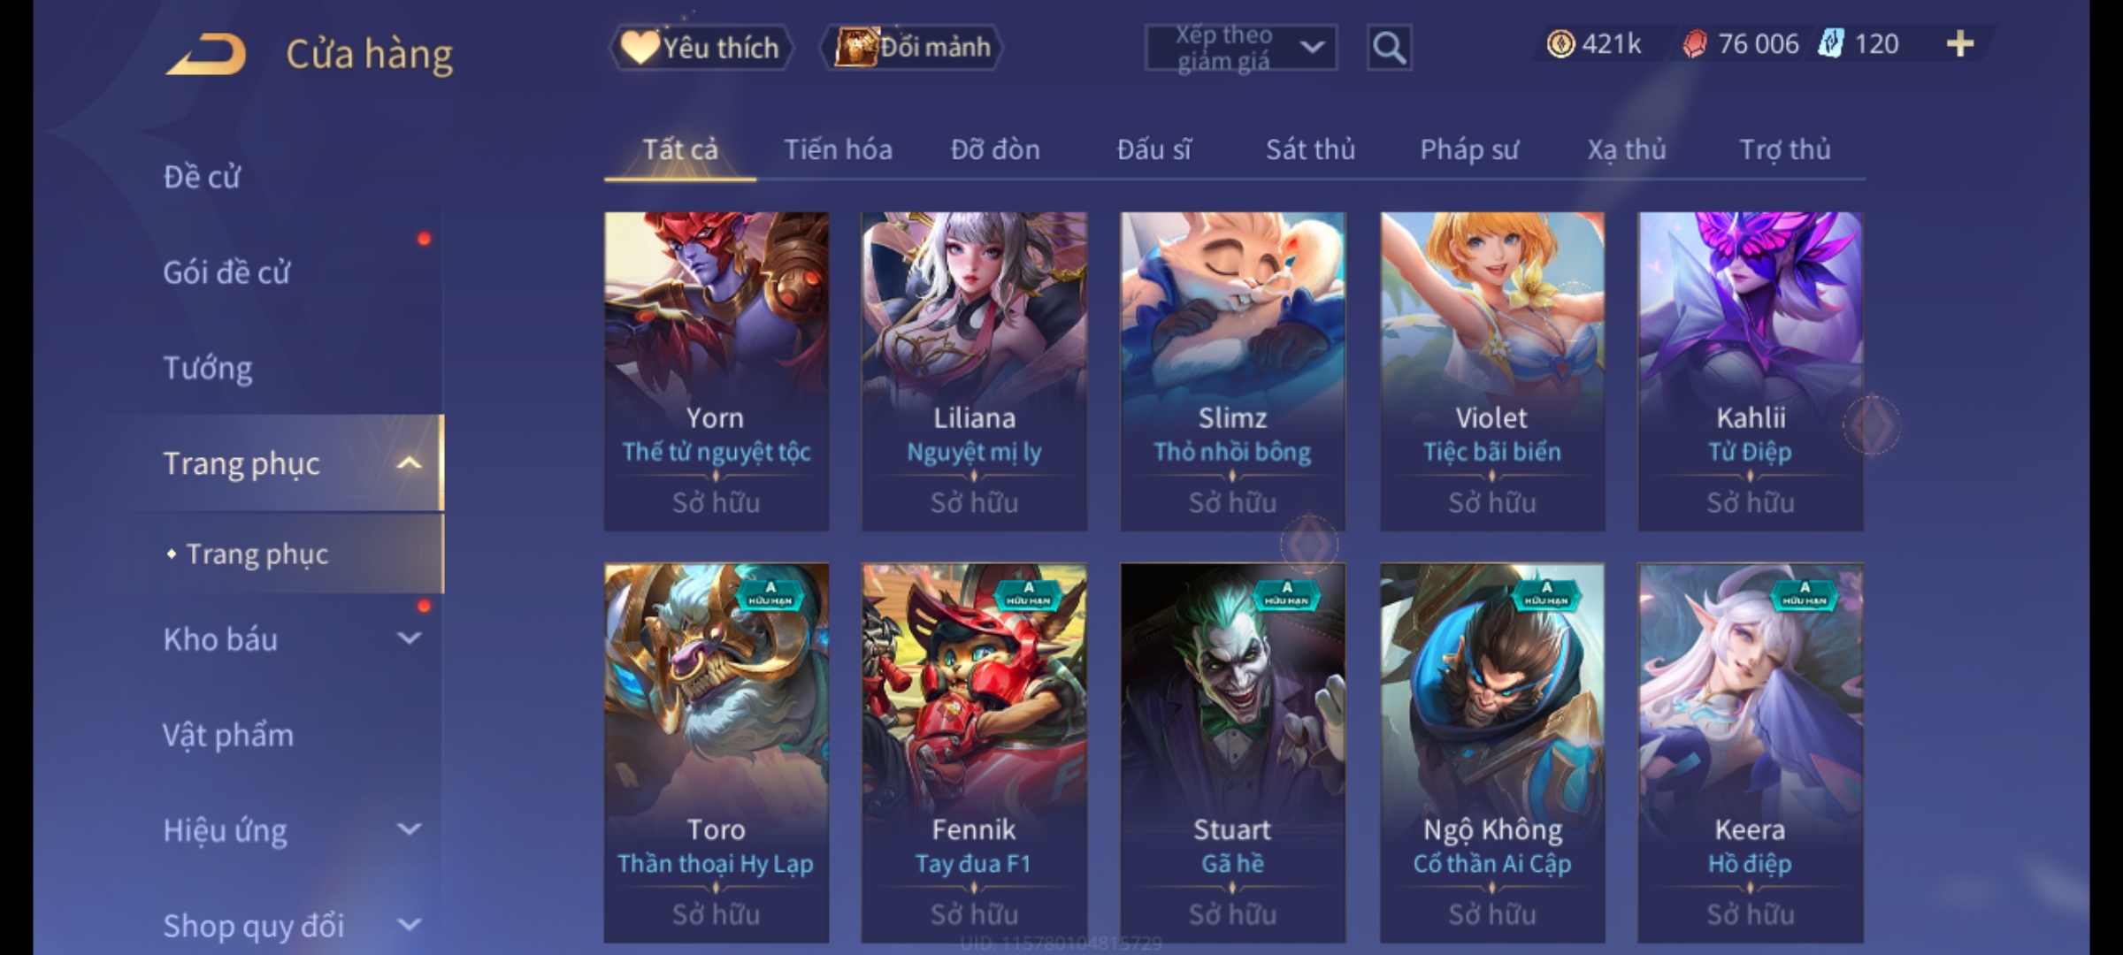Open the Xếp theo giảm giá sort dropdown
This screenshot has width=2123, height=955.
click(1240, 48)
